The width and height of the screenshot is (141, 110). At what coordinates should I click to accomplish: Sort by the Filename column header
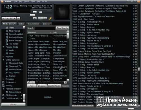click(x=40, y=33)
